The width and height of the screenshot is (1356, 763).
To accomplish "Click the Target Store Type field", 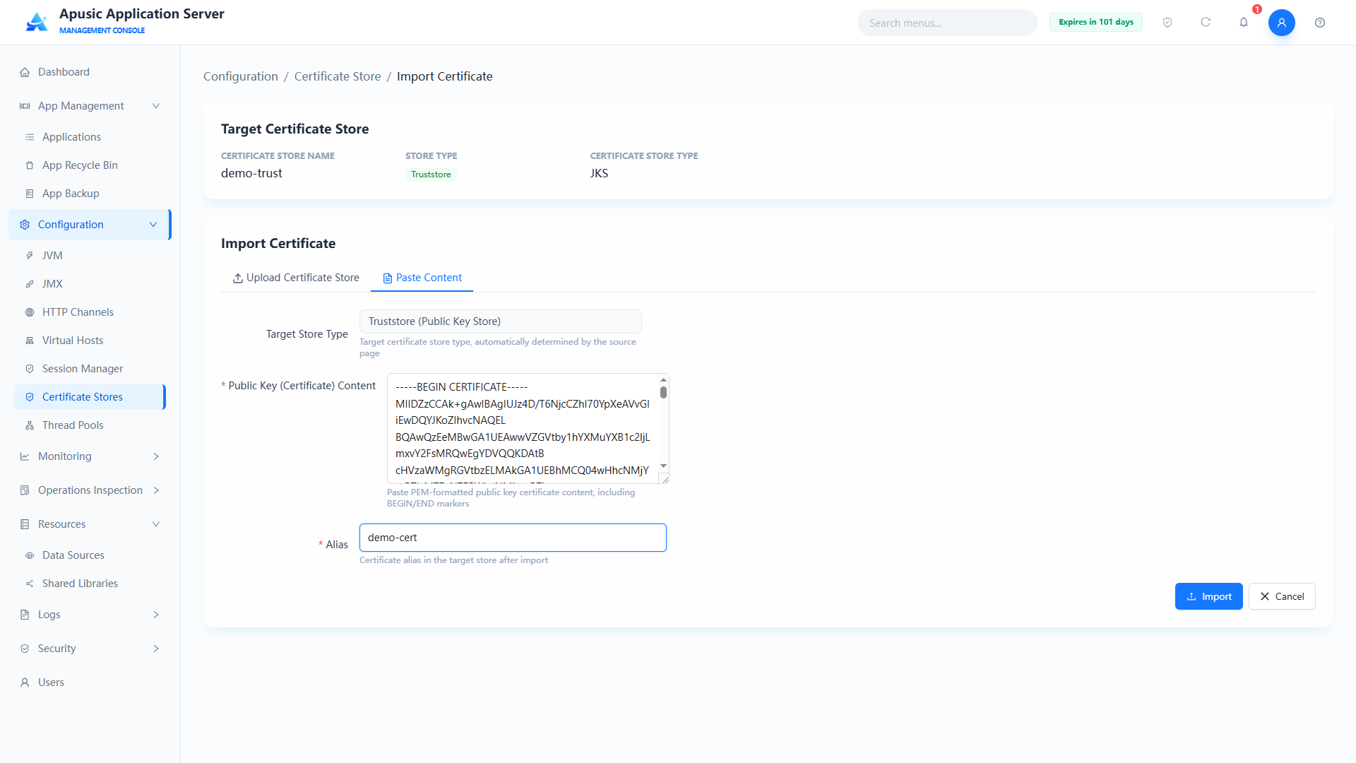I will 501,321.
